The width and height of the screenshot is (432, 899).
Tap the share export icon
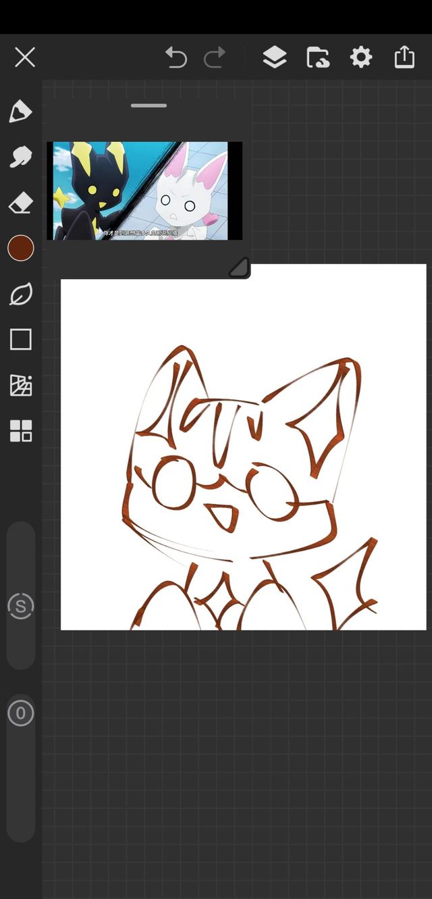(x=404, y=57)
